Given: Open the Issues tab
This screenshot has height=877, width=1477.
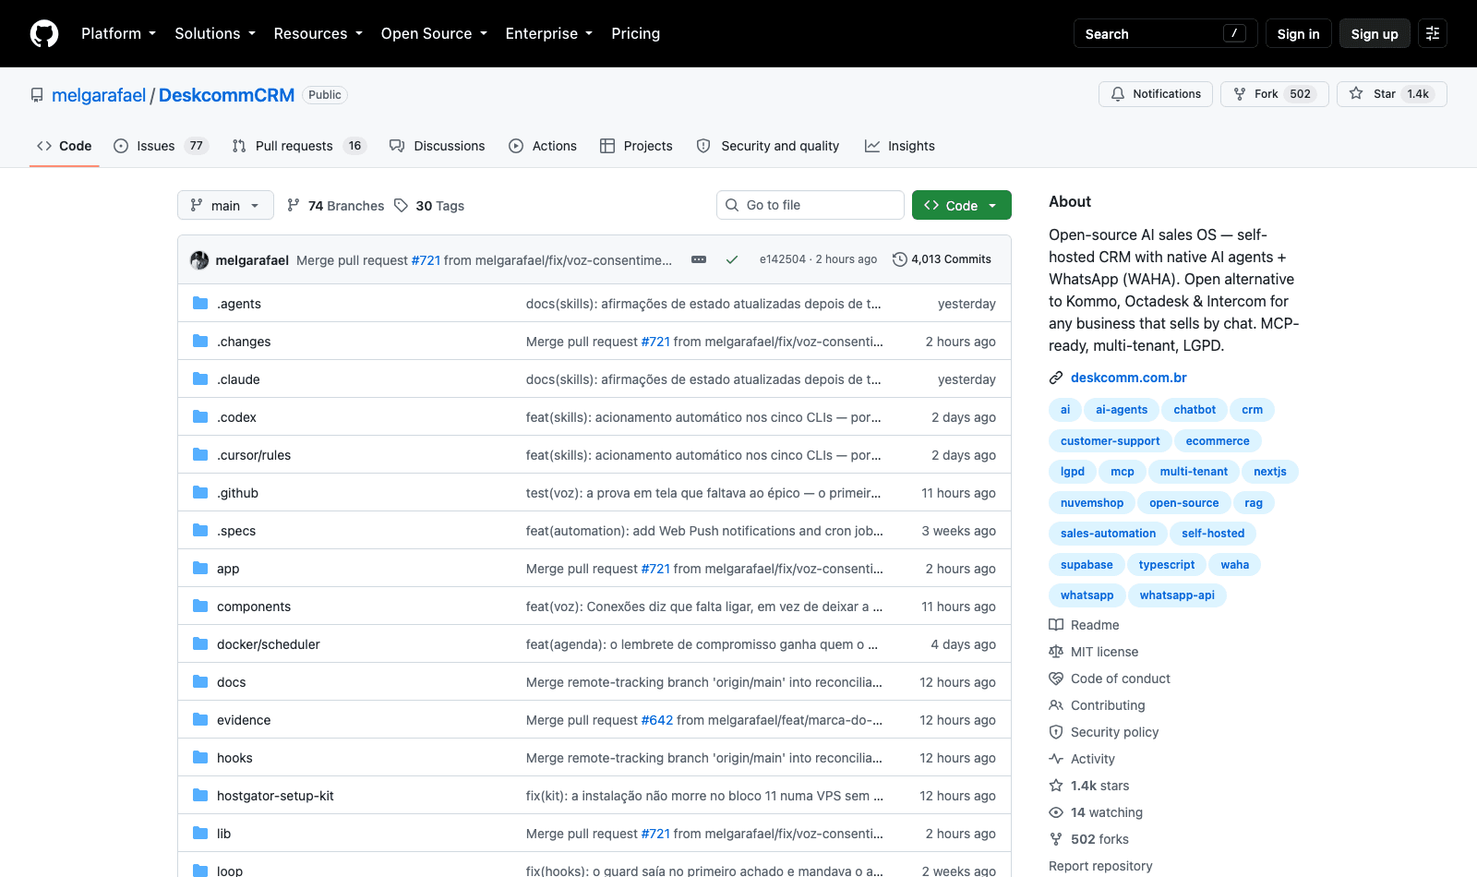Looking at the screenshot, I should tap(162, 146).
